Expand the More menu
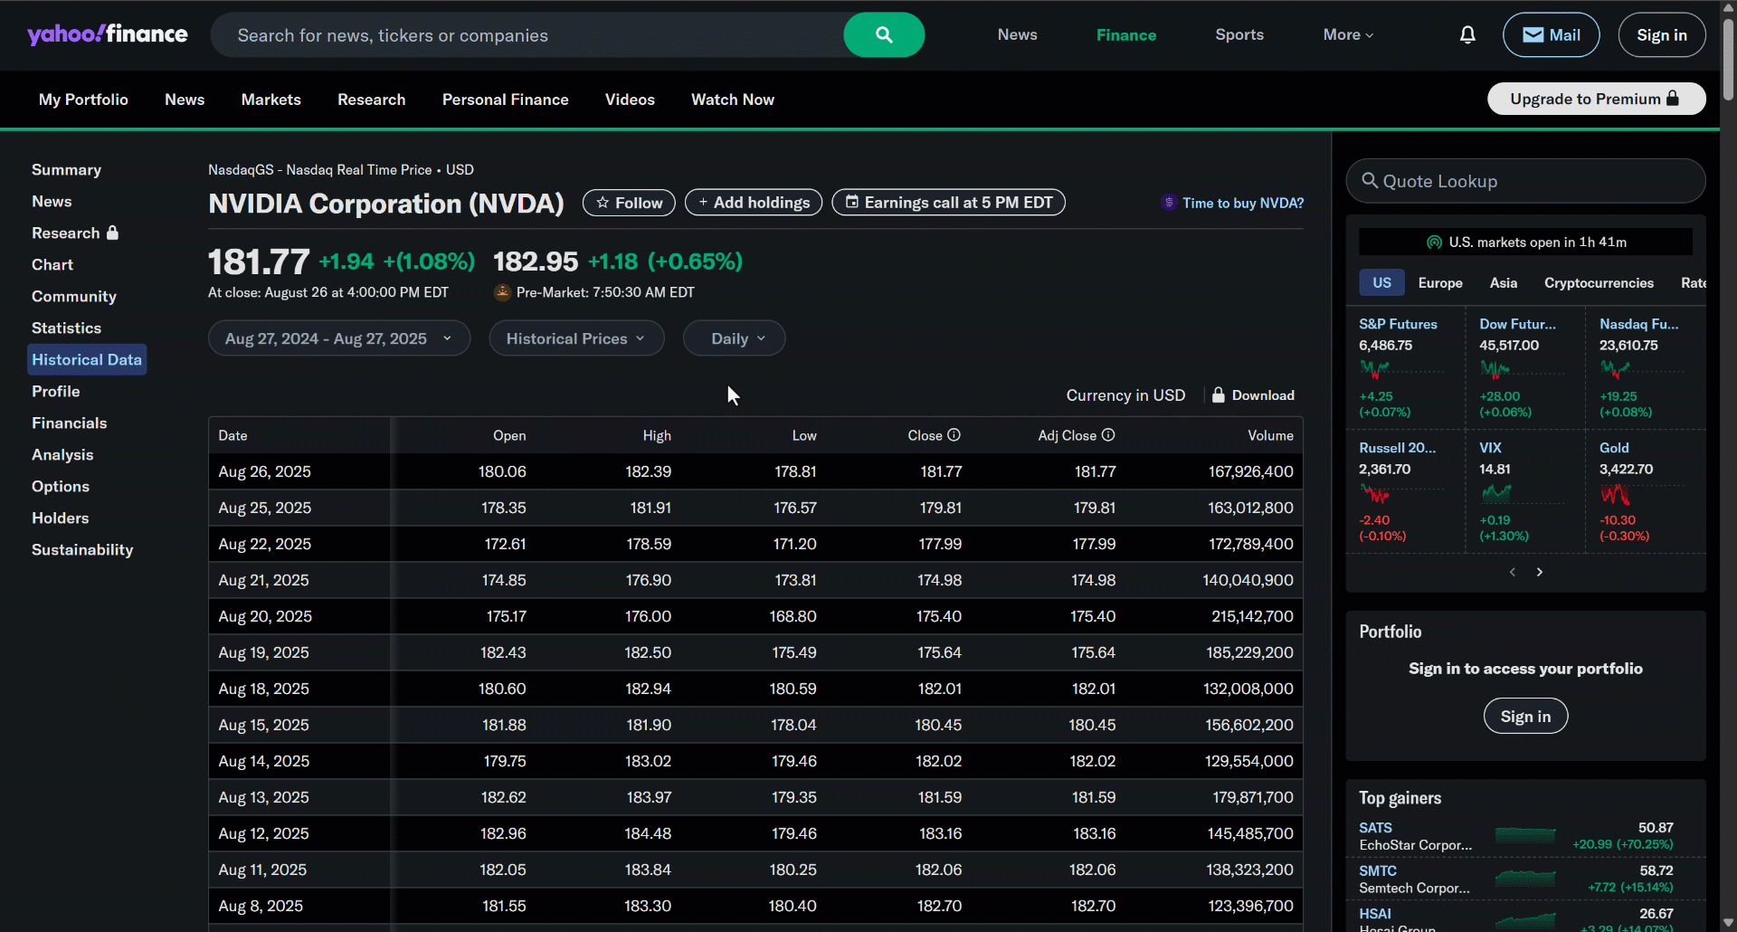Screen dimensions: 1737x932 1348,34
